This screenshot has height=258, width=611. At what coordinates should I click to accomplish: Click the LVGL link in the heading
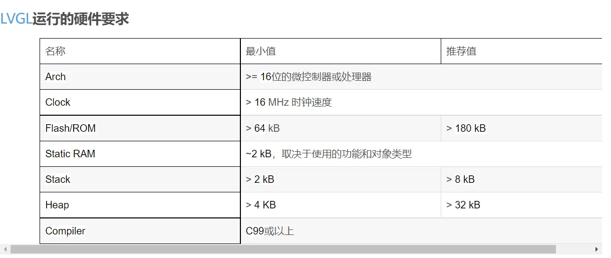[16, 19]
